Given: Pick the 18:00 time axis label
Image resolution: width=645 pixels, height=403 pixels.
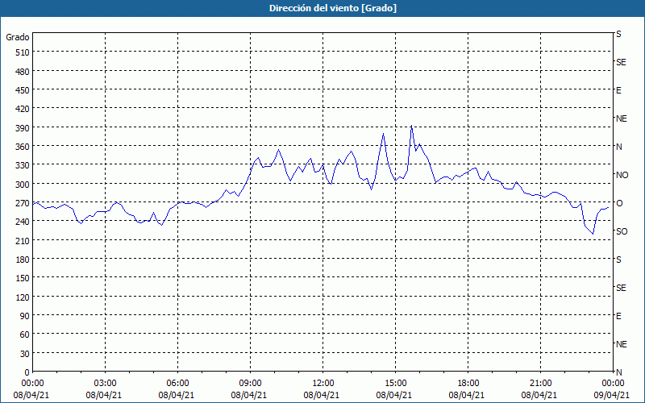Looking at the screenshot, I should click(x=468, y=384).
